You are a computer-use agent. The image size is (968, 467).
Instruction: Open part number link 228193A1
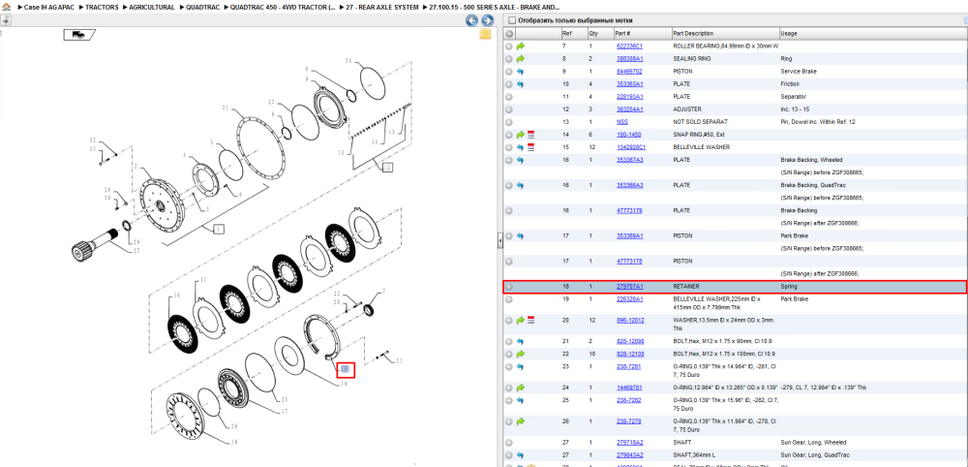tap(629, 97)
